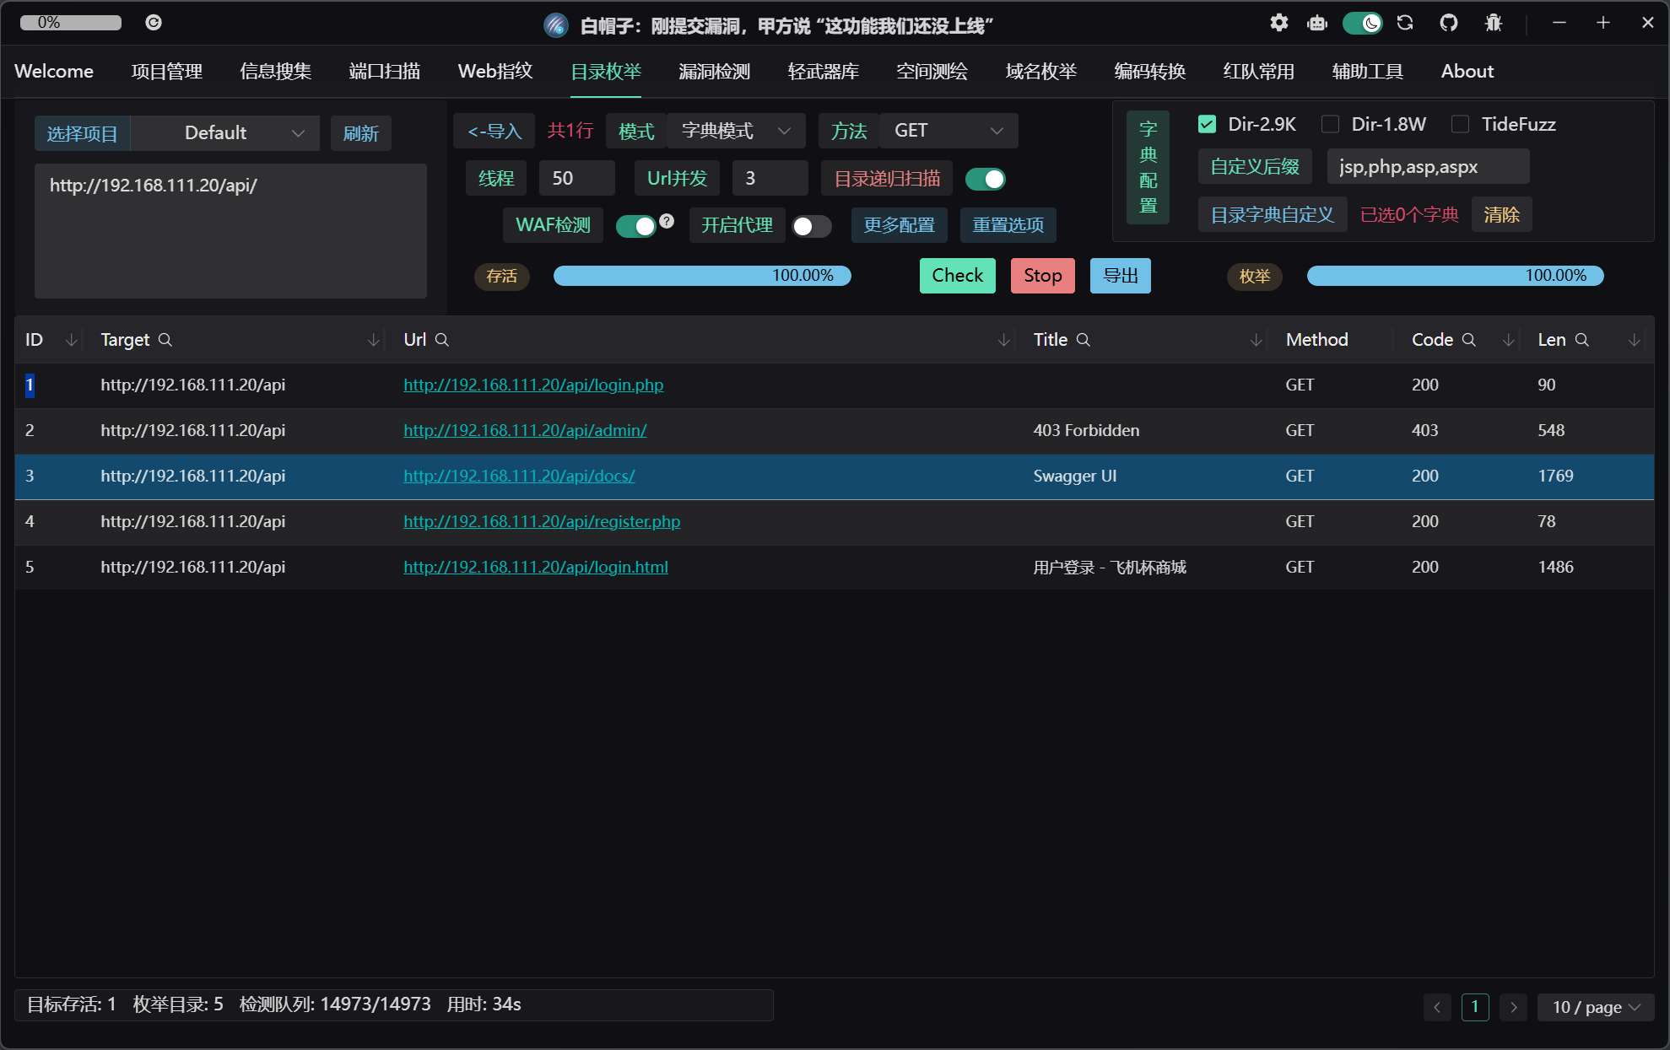Screen dimensions: 1670x1050
Task: Click the search icon next to Url column
Action: tap(442, 340)
